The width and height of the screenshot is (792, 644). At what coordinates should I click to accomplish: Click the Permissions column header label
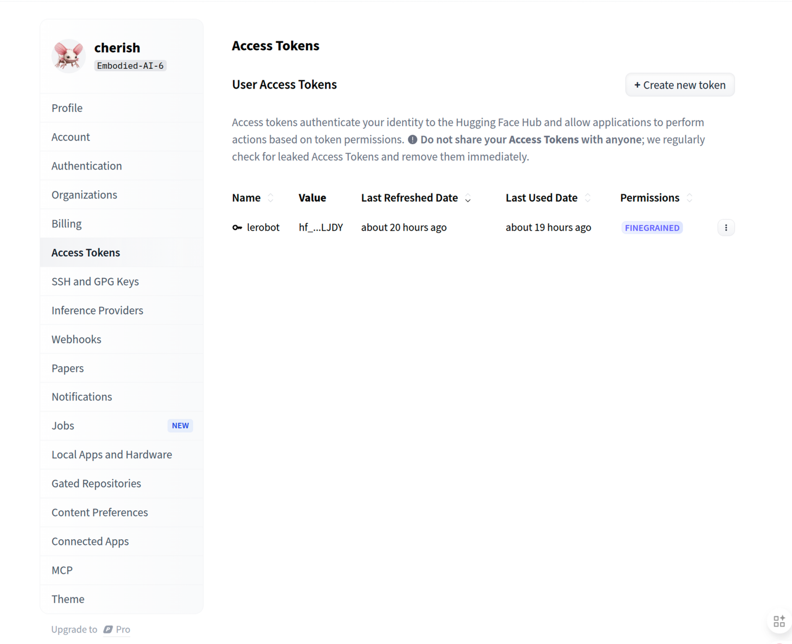click(x=650, y=198)
